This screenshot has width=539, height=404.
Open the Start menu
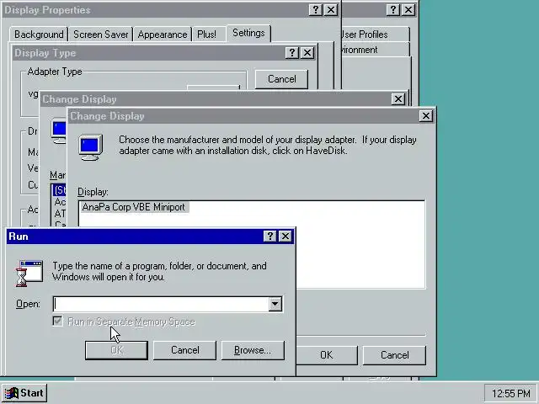[x=24, y=393]
